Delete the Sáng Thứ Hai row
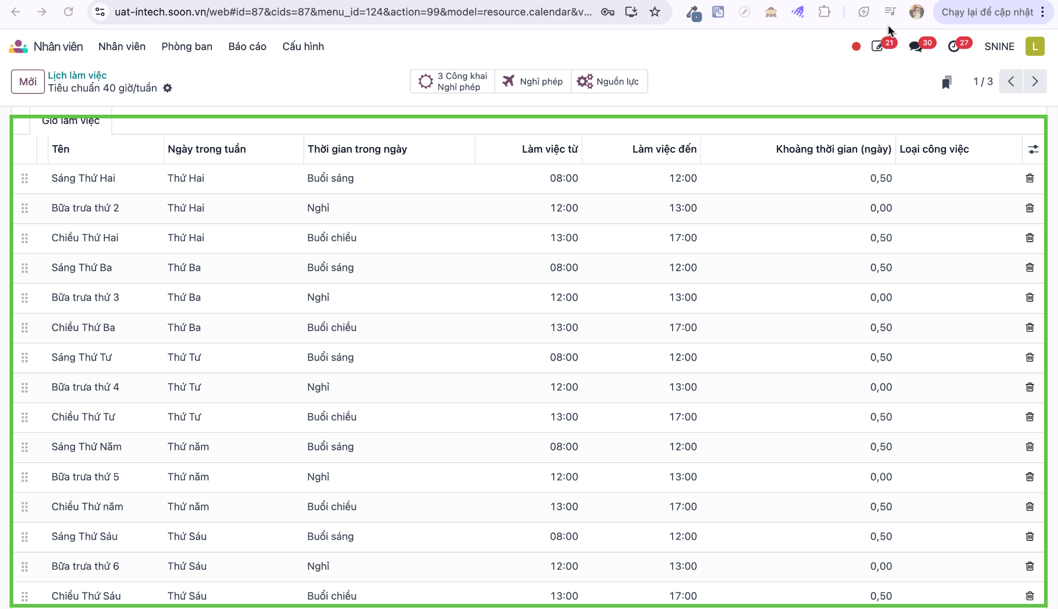 1030,178
